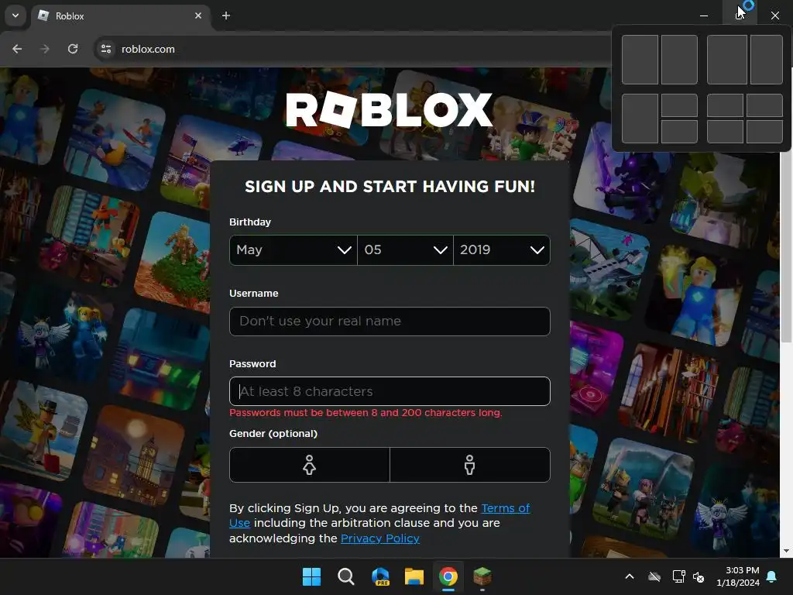Image resolution: width=793 pixels, height=595 pixels.
Task: Open the Windows Start menu
Action: 311,576
